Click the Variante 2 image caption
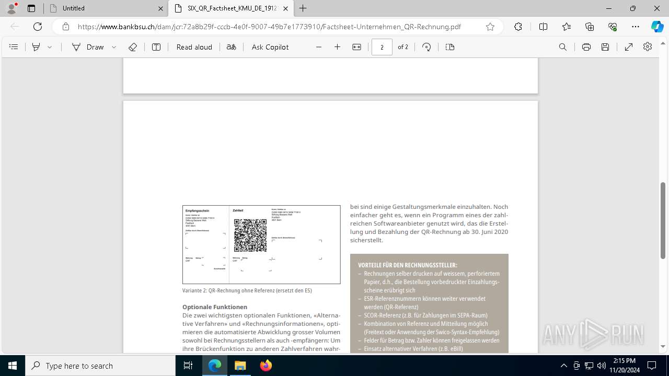Image resolution: width=669 pixels, height=376 pixels. 247,290
